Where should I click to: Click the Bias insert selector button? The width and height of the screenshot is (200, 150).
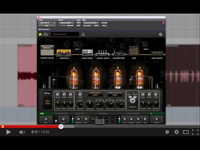point(47,25)
